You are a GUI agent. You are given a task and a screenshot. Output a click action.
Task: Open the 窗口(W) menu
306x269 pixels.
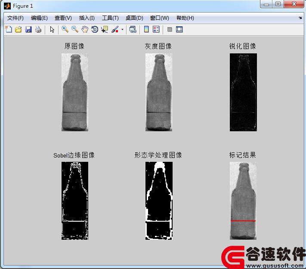(159, 18)
